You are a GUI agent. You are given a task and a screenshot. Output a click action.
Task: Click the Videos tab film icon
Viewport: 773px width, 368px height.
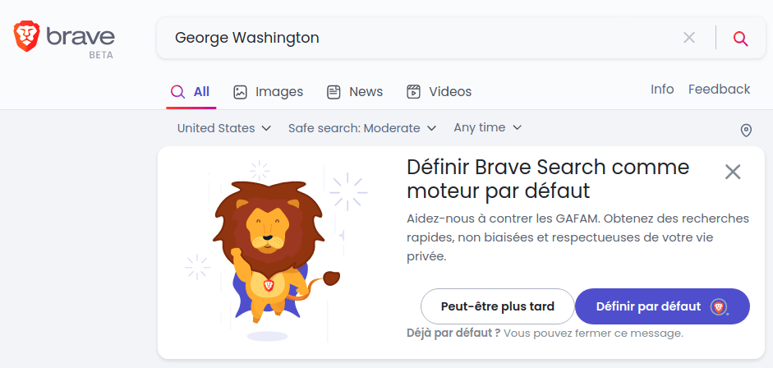(x=413, y=92)
